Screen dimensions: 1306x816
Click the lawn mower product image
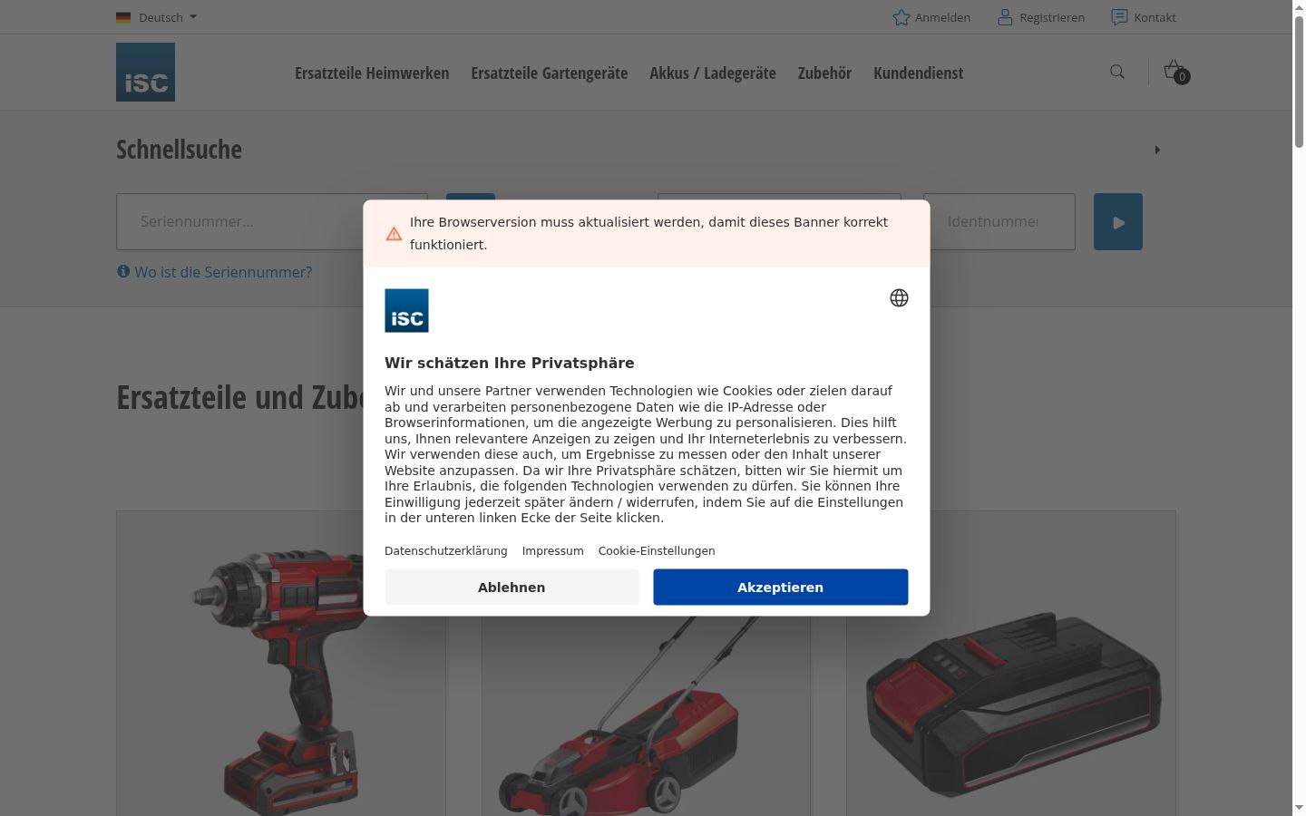[646, 716]
